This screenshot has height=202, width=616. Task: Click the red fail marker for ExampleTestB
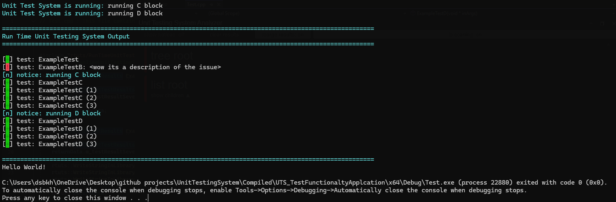click(7, 67)
